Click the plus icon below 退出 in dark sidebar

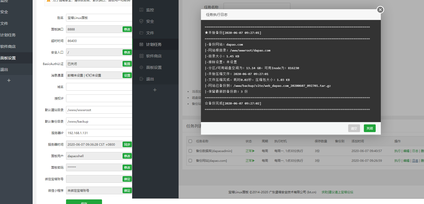tap(155, 90)
